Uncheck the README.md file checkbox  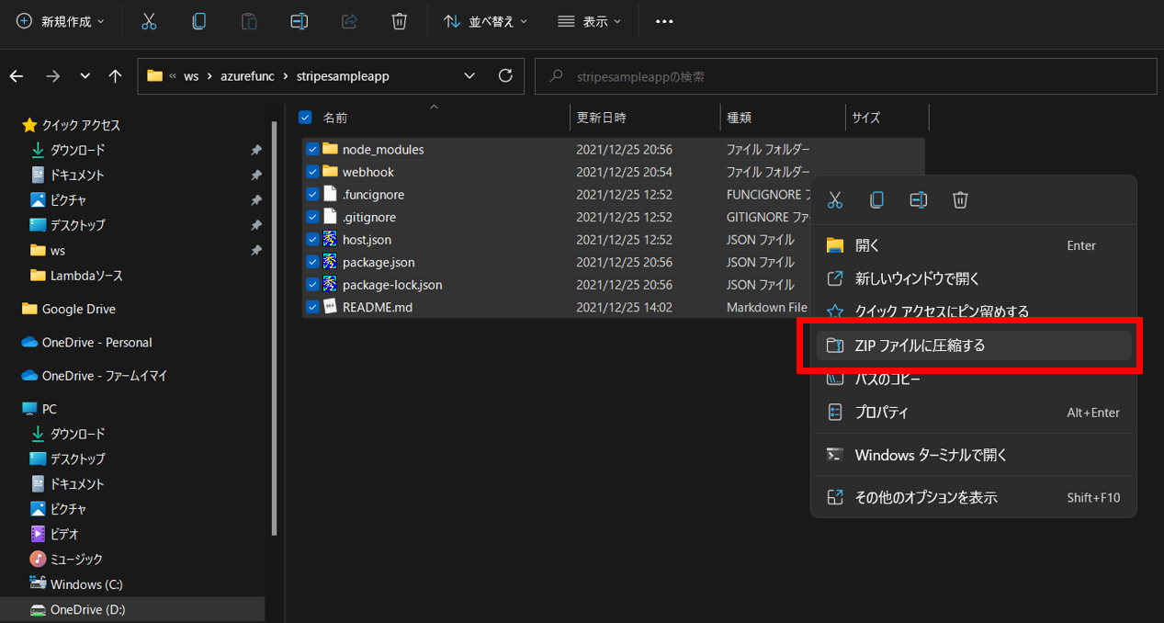coord(312,307)
